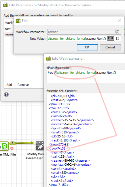The width and height of the screenshot is (125, 187).
Task: Click the empty <sprint></sprint> line
Action: point(63,169)
